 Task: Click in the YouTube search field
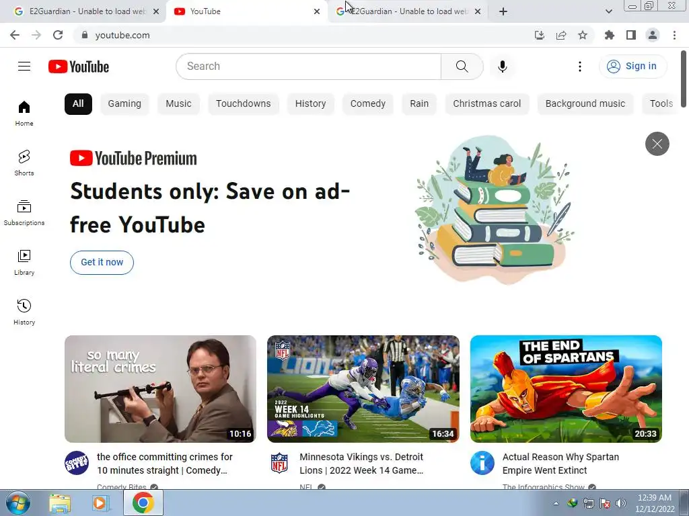(308, 67)
